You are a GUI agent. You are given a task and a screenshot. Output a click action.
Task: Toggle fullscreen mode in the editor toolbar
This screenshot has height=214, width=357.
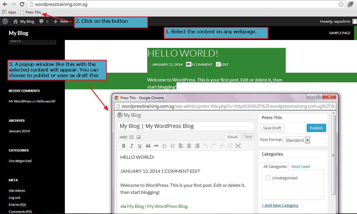pos(238,146)
